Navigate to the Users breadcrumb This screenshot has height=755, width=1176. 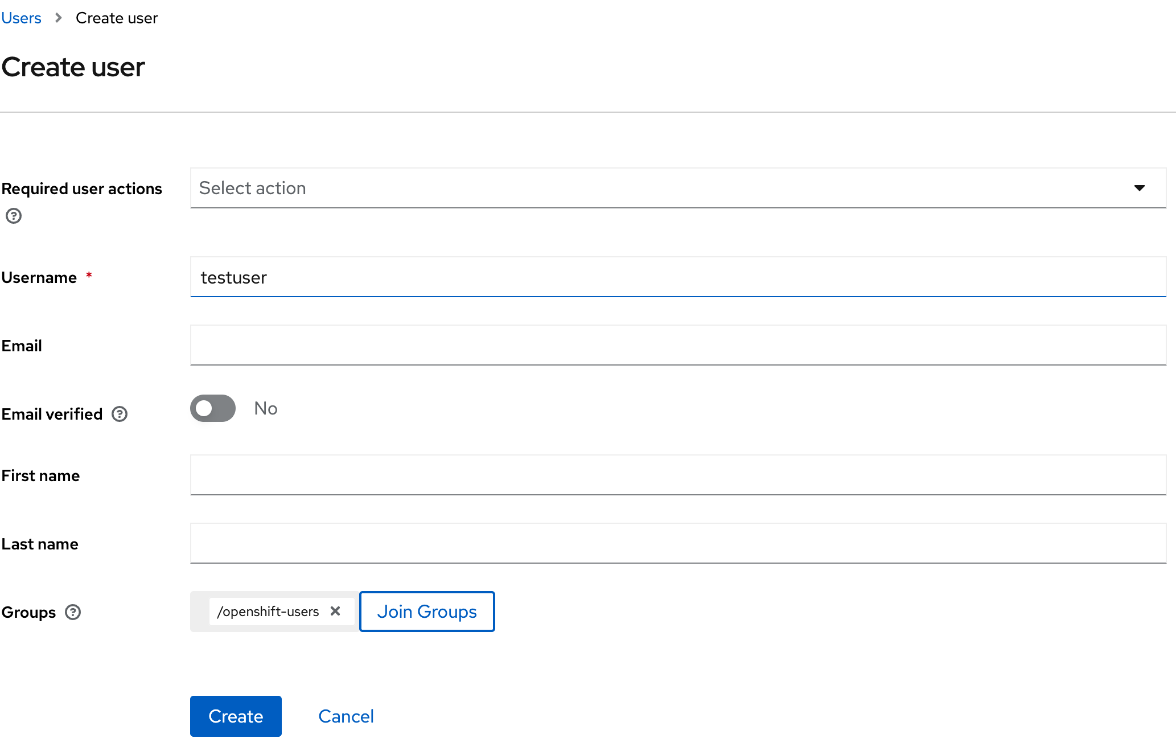(x=21, y=18)
